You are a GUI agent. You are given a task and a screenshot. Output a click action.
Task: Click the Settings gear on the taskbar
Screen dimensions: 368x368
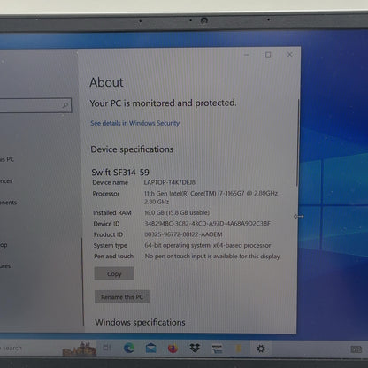[x=261, y=349]
